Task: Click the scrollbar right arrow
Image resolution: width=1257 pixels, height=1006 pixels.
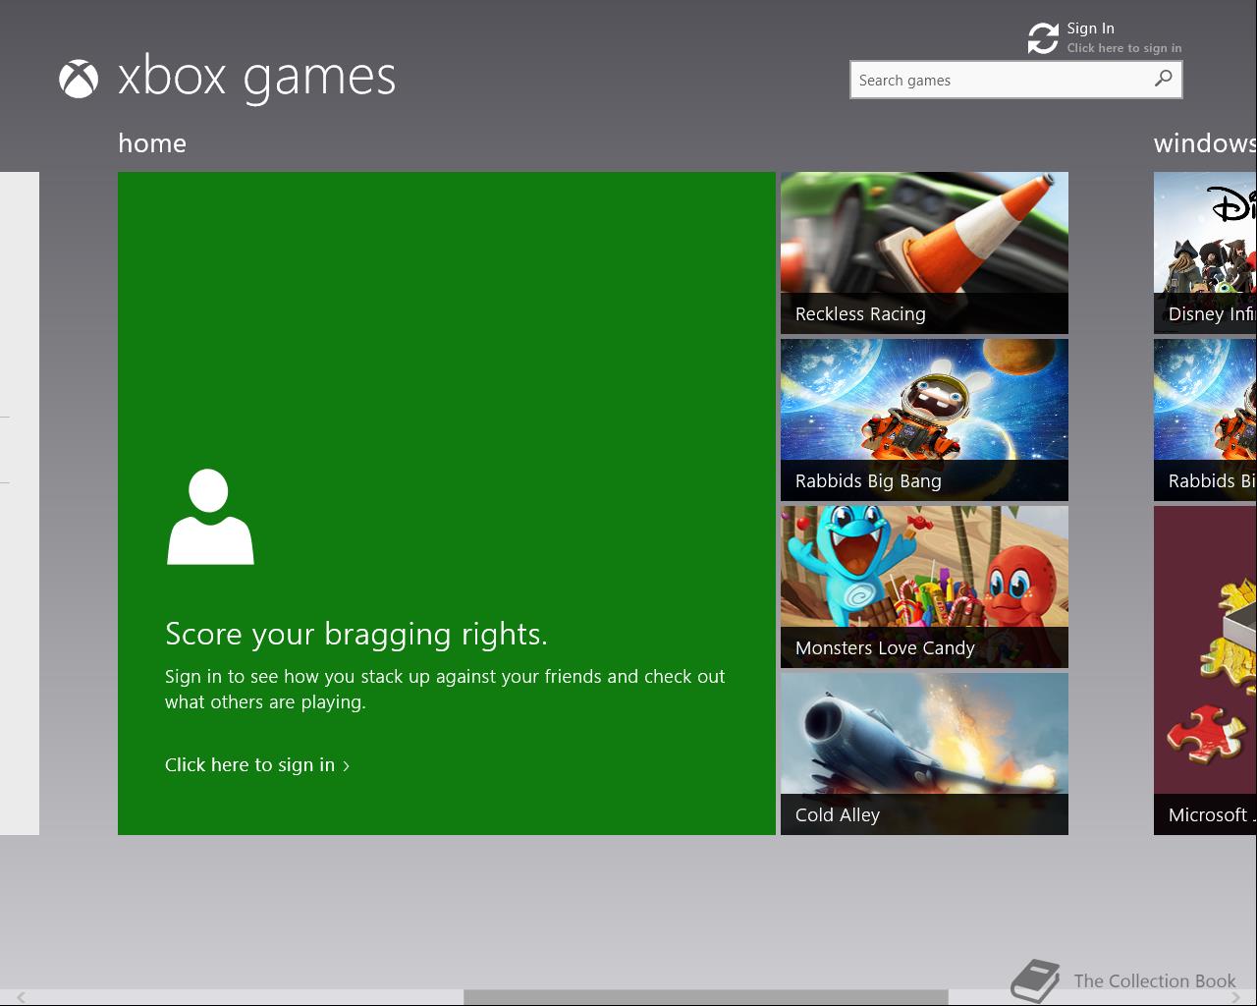Action: click(1235, 997)
